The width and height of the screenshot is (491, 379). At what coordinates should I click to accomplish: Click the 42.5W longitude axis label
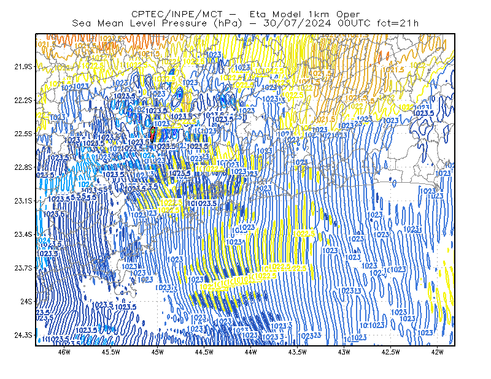pyautogui.click(x=391, y=352)
